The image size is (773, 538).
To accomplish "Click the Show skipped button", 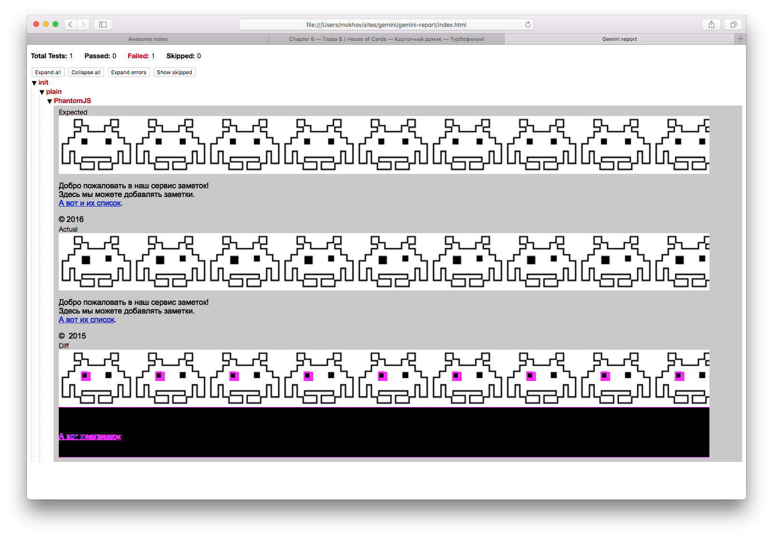I will pyautogui.click(x=174, y=72).
